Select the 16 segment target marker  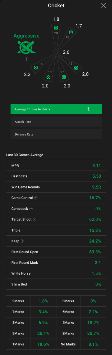click(x=36, y=68)
